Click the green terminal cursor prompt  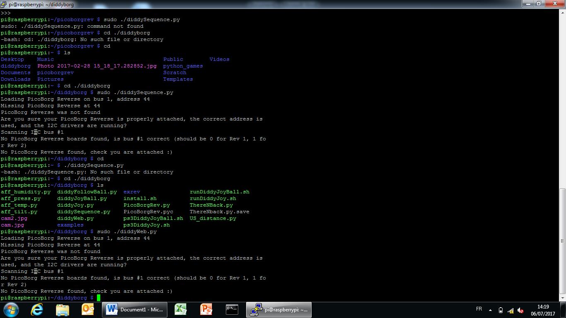pos(99,298)
